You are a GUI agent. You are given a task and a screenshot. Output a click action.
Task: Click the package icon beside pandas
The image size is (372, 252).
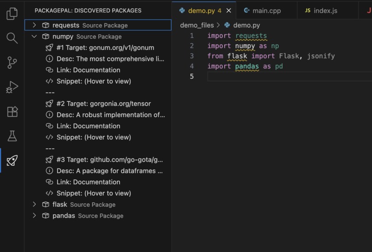tap(46, 216)
